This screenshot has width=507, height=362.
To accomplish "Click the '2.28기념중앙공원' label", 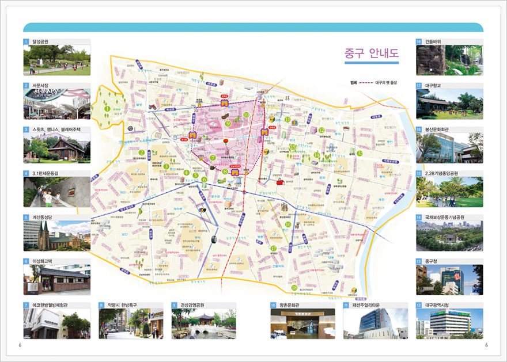I will [441, 173].
